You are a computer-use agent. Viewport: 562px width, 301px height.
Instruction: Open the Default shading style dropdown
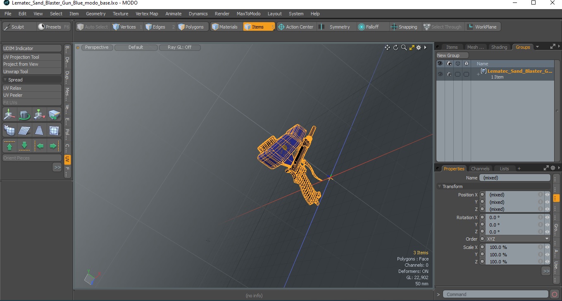136,48
